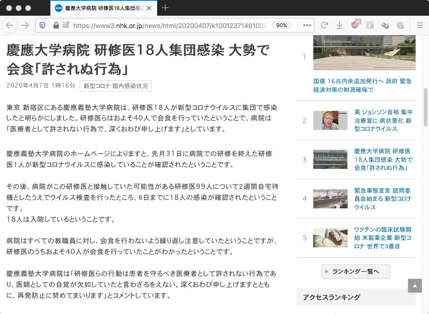Click the gray square extension icon

click(x=370, y=25)
